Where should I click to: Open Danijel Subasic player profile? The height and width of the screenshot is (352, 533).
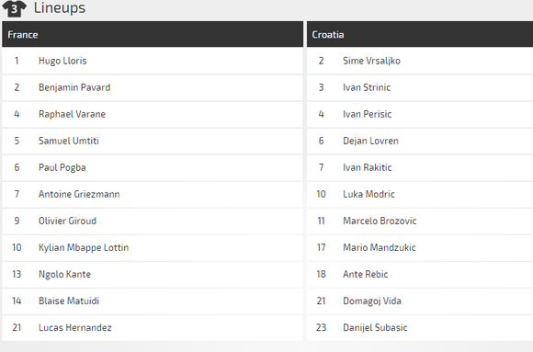375,327
